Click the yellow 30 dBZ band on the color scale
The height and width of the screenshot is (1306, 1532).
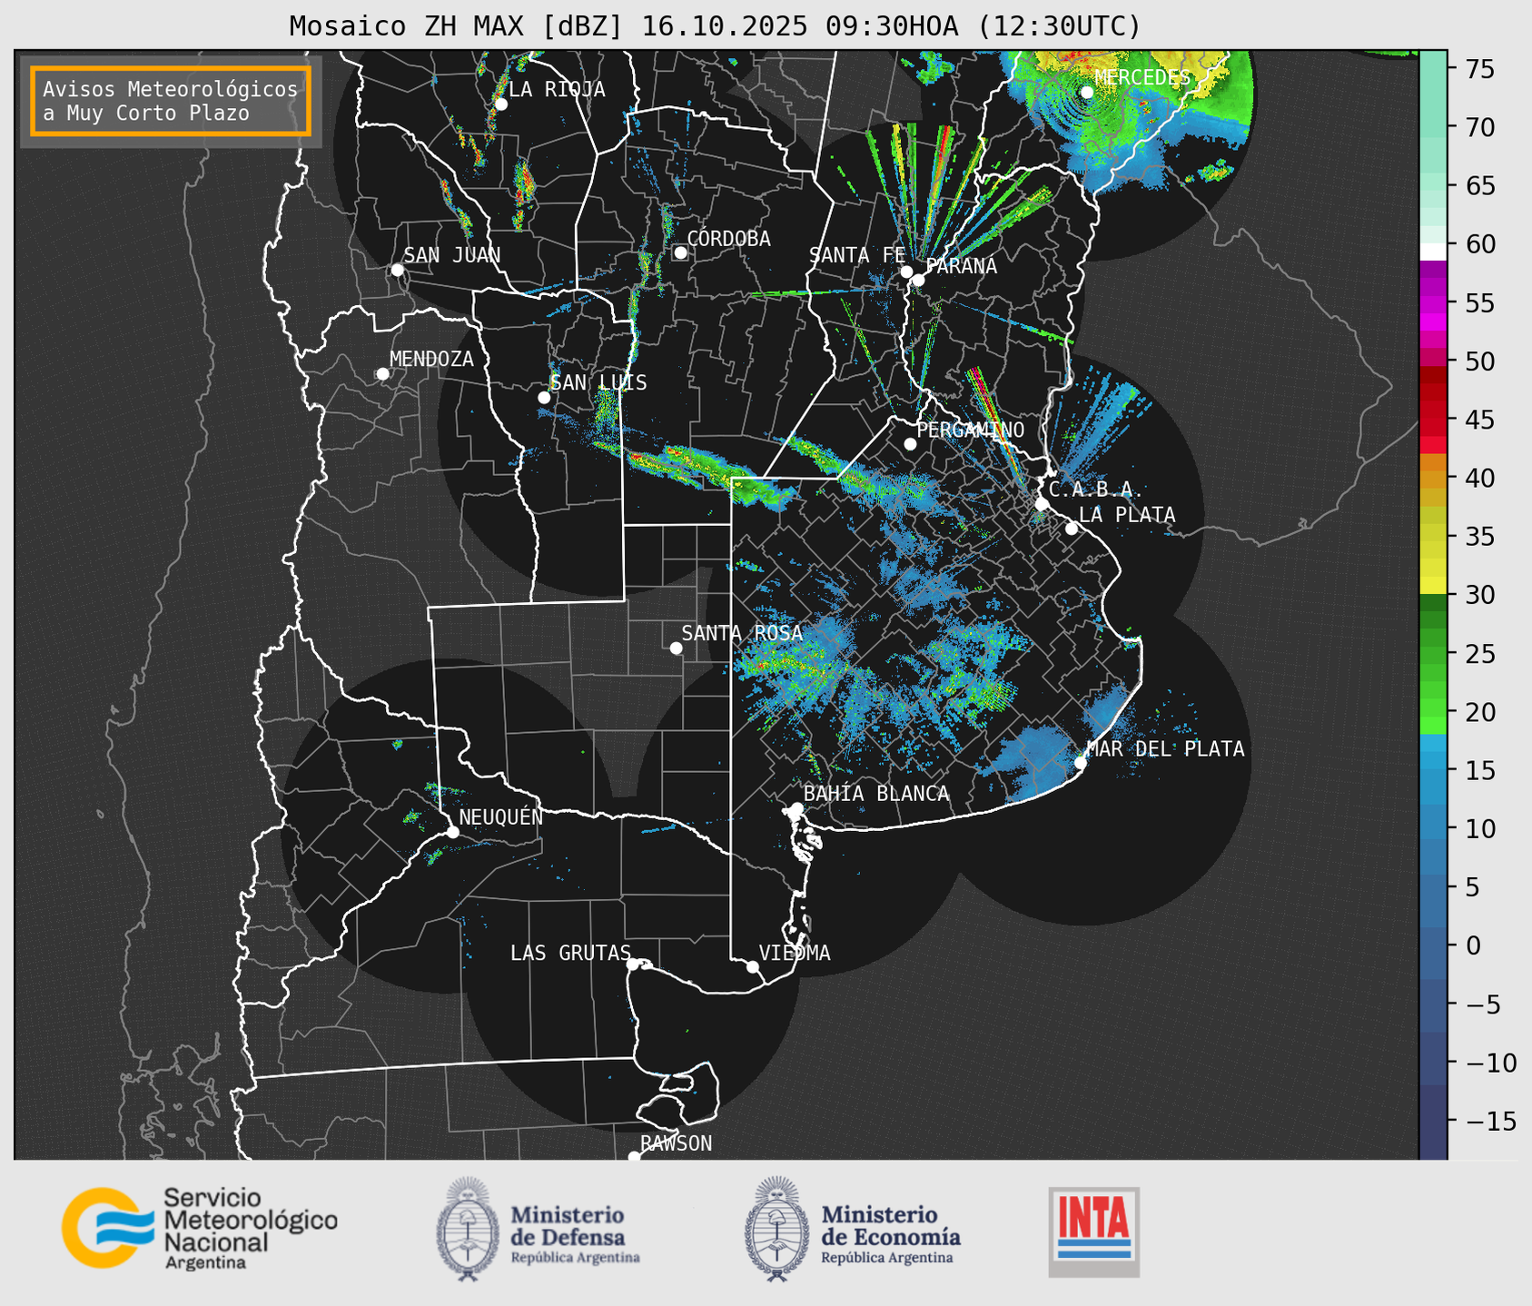pos(1433,586)
